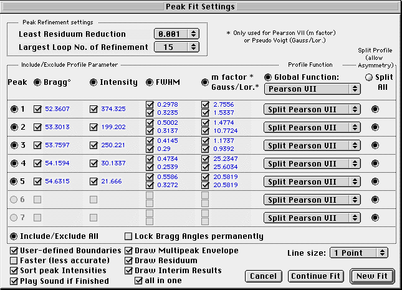Select Intensity column radio button
The width and height of the screenshot is (402, 290).
pyautogui.click(x=94, y=82)
